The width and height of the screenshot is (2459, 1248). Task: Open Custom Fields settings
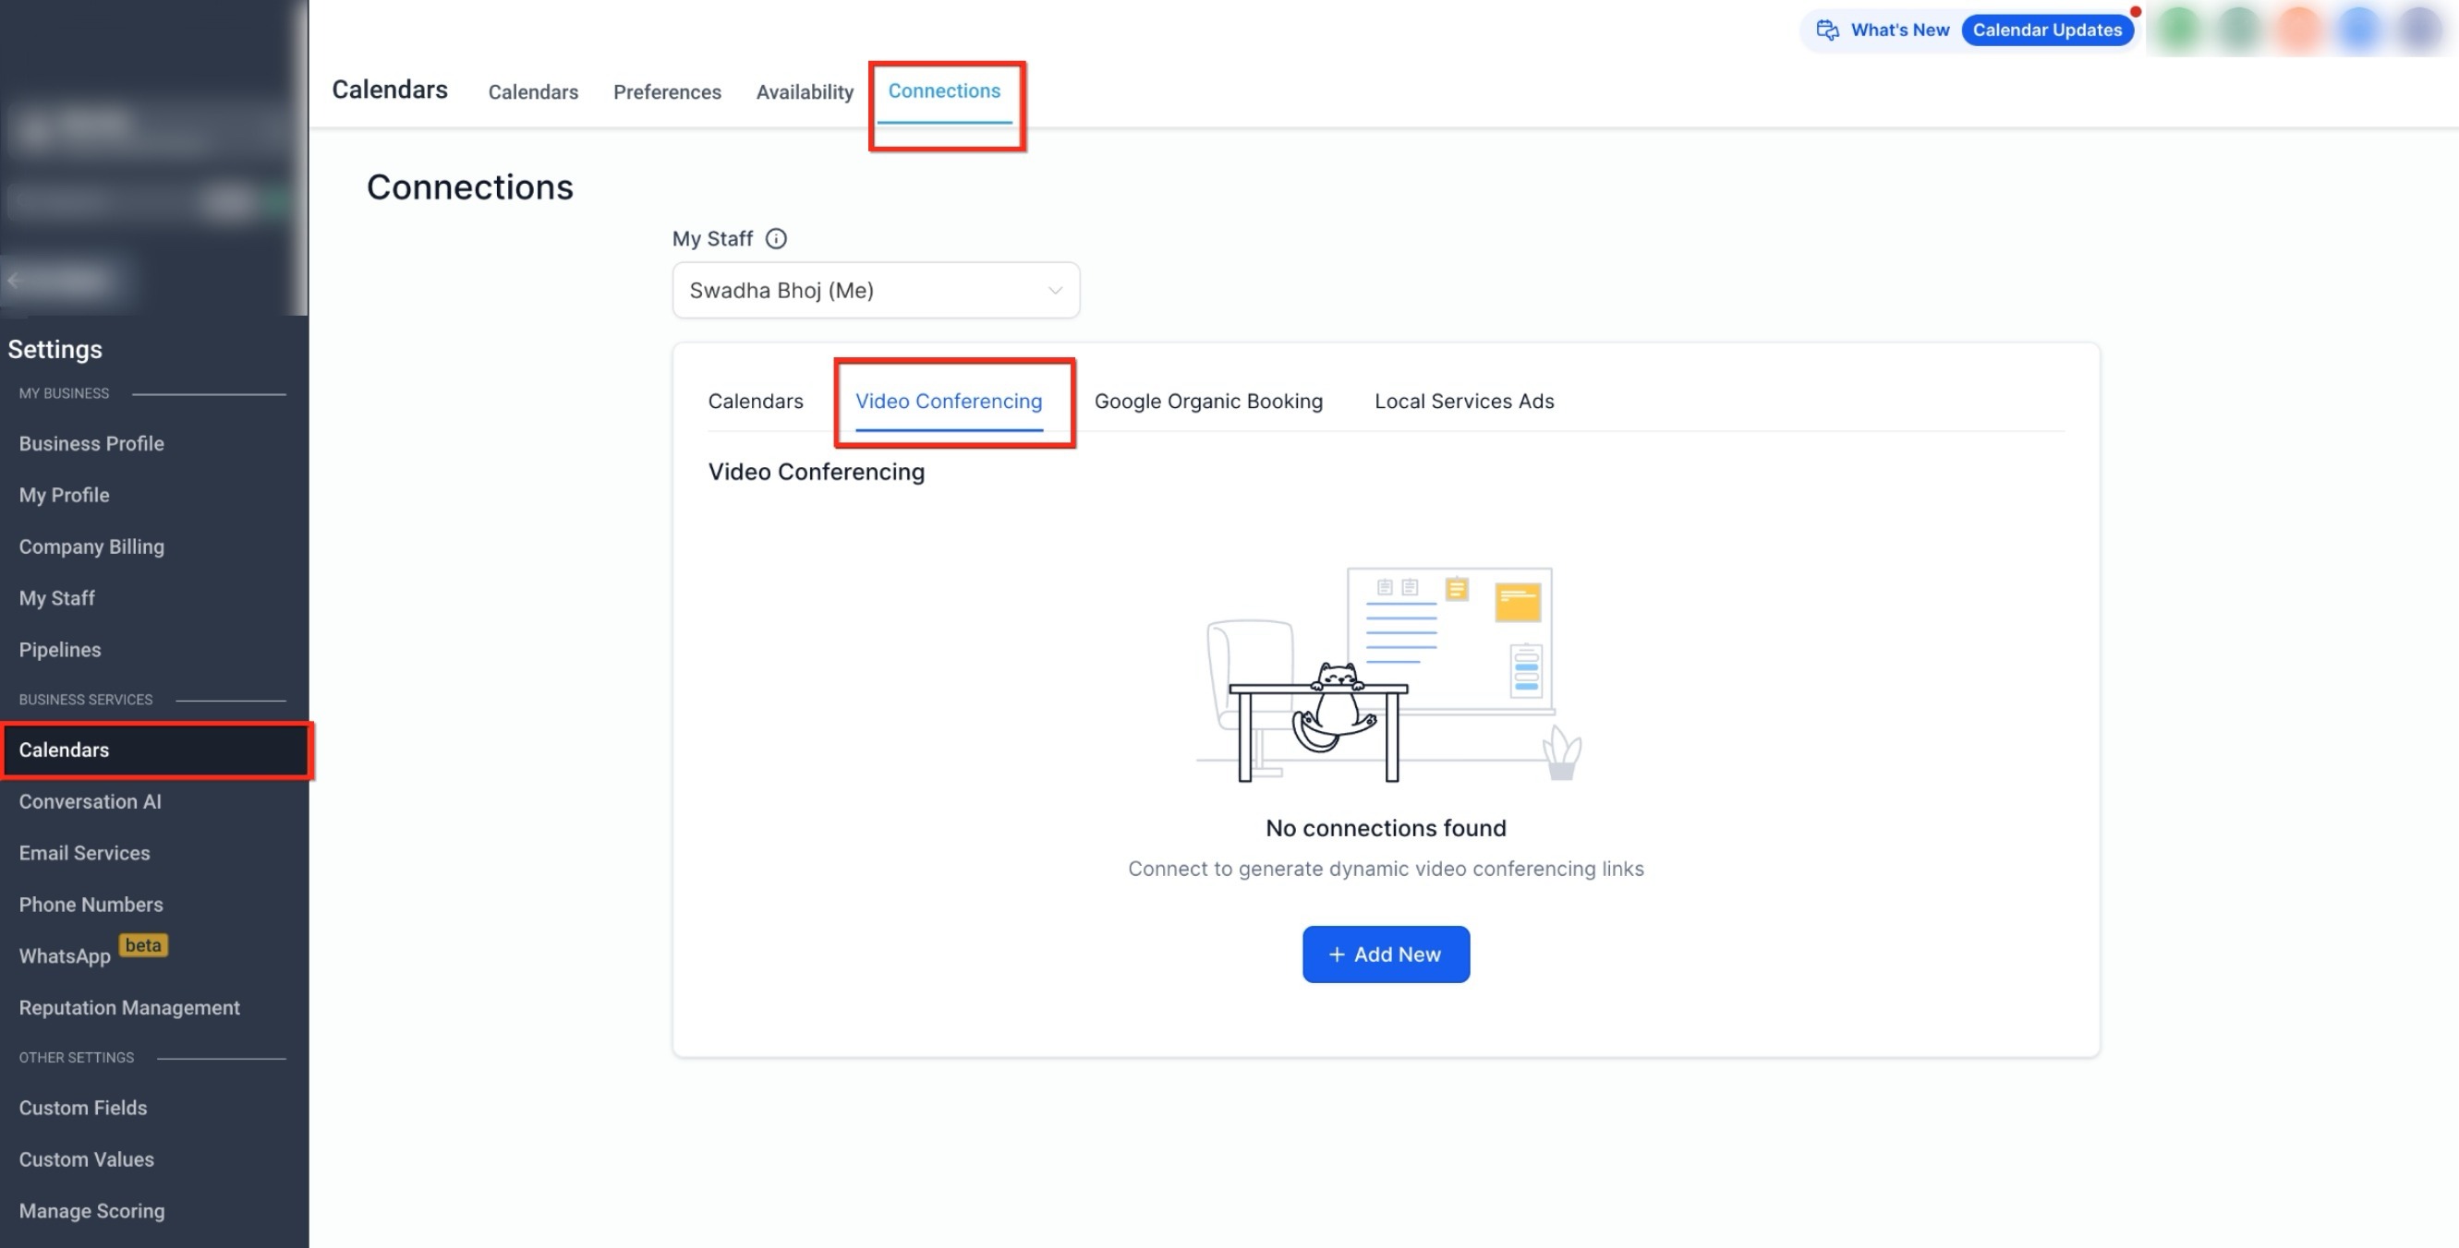pos(82,1108)
